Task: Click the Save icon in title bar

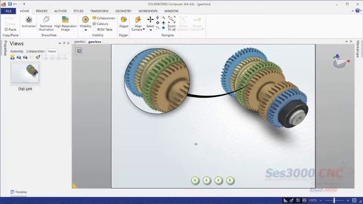Action: pyautogui.click(x=10, y=4)
